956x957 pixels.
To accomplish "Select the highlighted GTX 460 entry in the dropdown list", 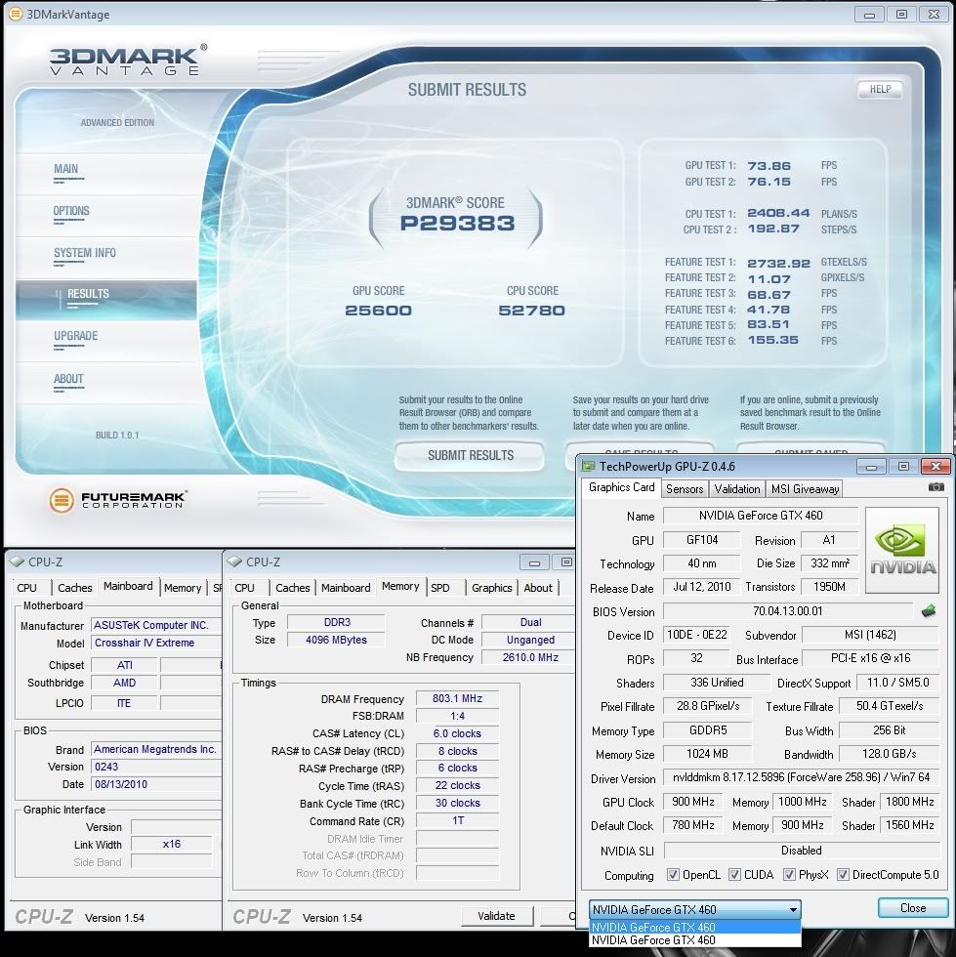I will (x=694, y=927).
